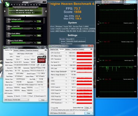Click the Afterburner right-side info button

pos(46,11)
